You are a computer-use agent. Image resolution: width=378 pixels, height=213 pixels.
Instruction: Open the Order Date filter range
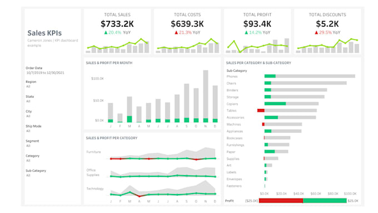[x=45, y=73]
